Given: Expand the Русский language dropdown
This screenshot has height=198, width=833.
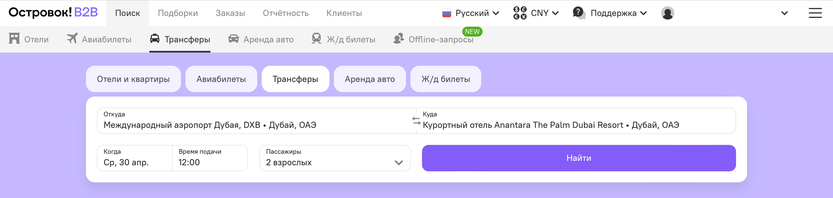Looking at the screenshot, I should point(471,13).
